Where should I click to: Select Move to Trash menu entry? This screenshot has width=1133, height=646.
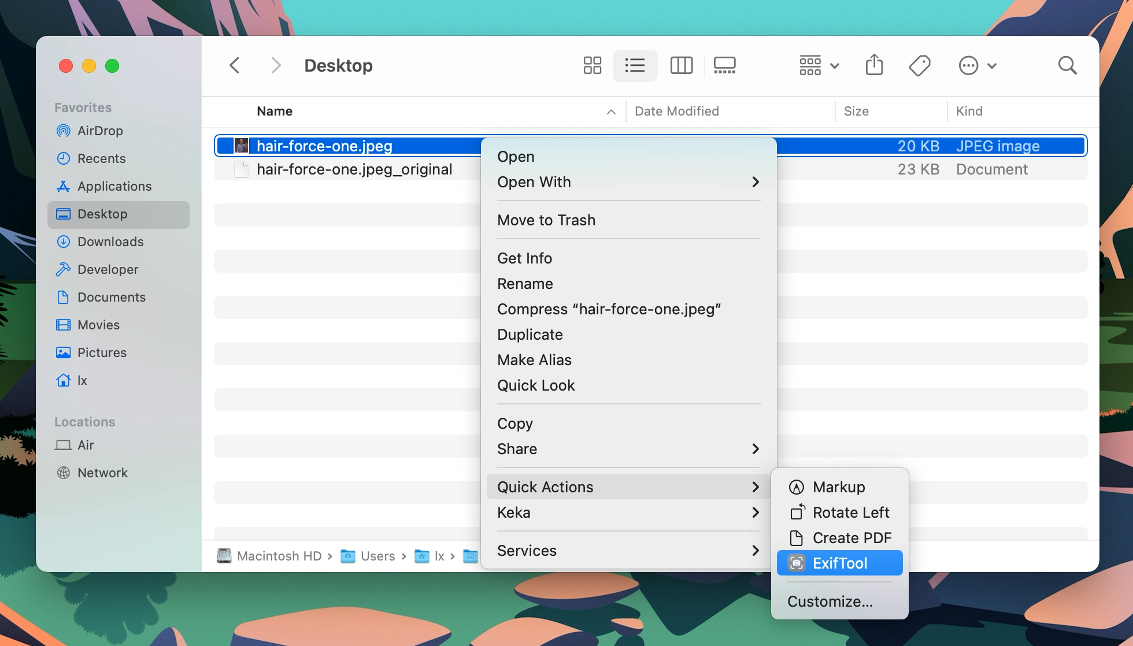546,220
